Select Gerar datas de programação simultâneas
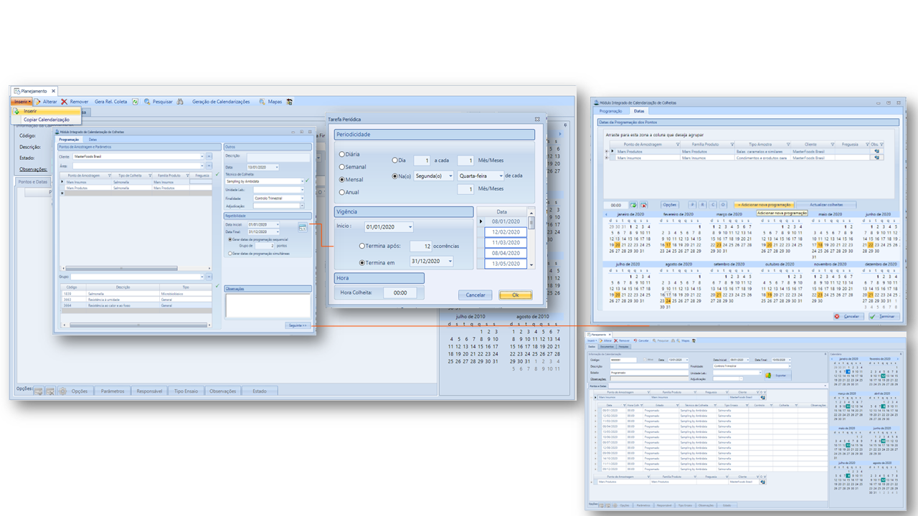Screen dimensions: 918x516 tap(229, 253)
